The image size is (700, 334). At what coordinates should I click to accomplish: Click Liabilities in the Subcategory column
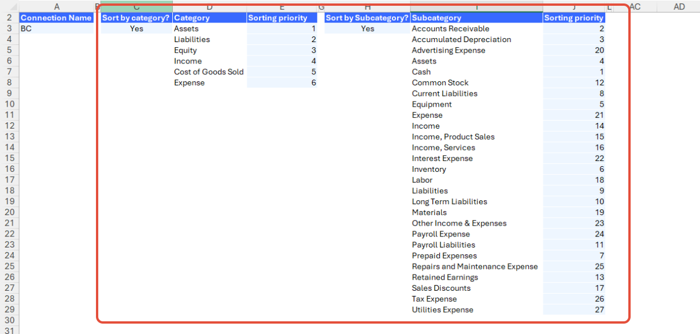476,190
